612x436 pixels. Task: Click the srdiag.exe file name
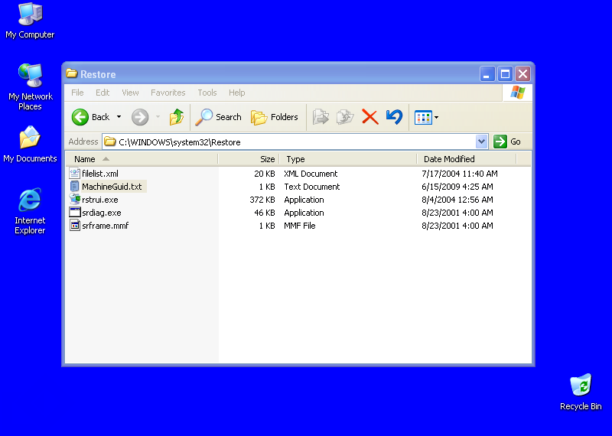[x=102, y=213]
